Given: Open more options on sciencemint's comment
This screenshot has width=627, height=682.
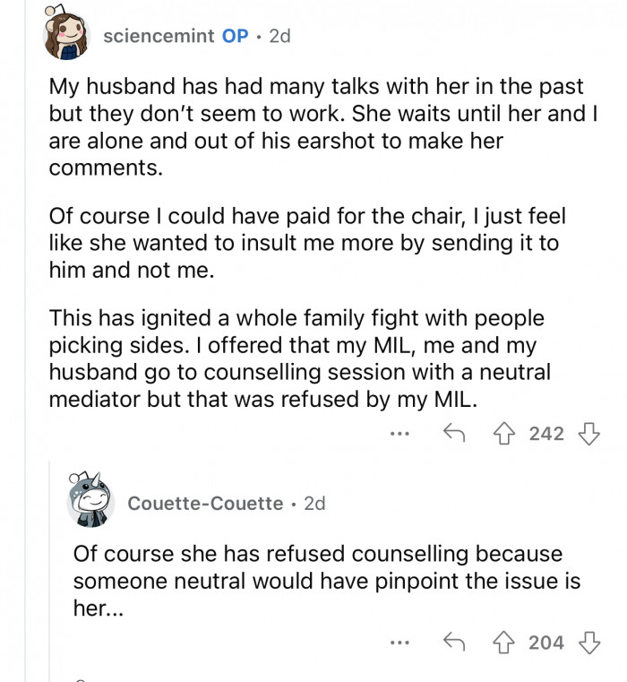Looking at the screenshot, I should pos(399,435).
